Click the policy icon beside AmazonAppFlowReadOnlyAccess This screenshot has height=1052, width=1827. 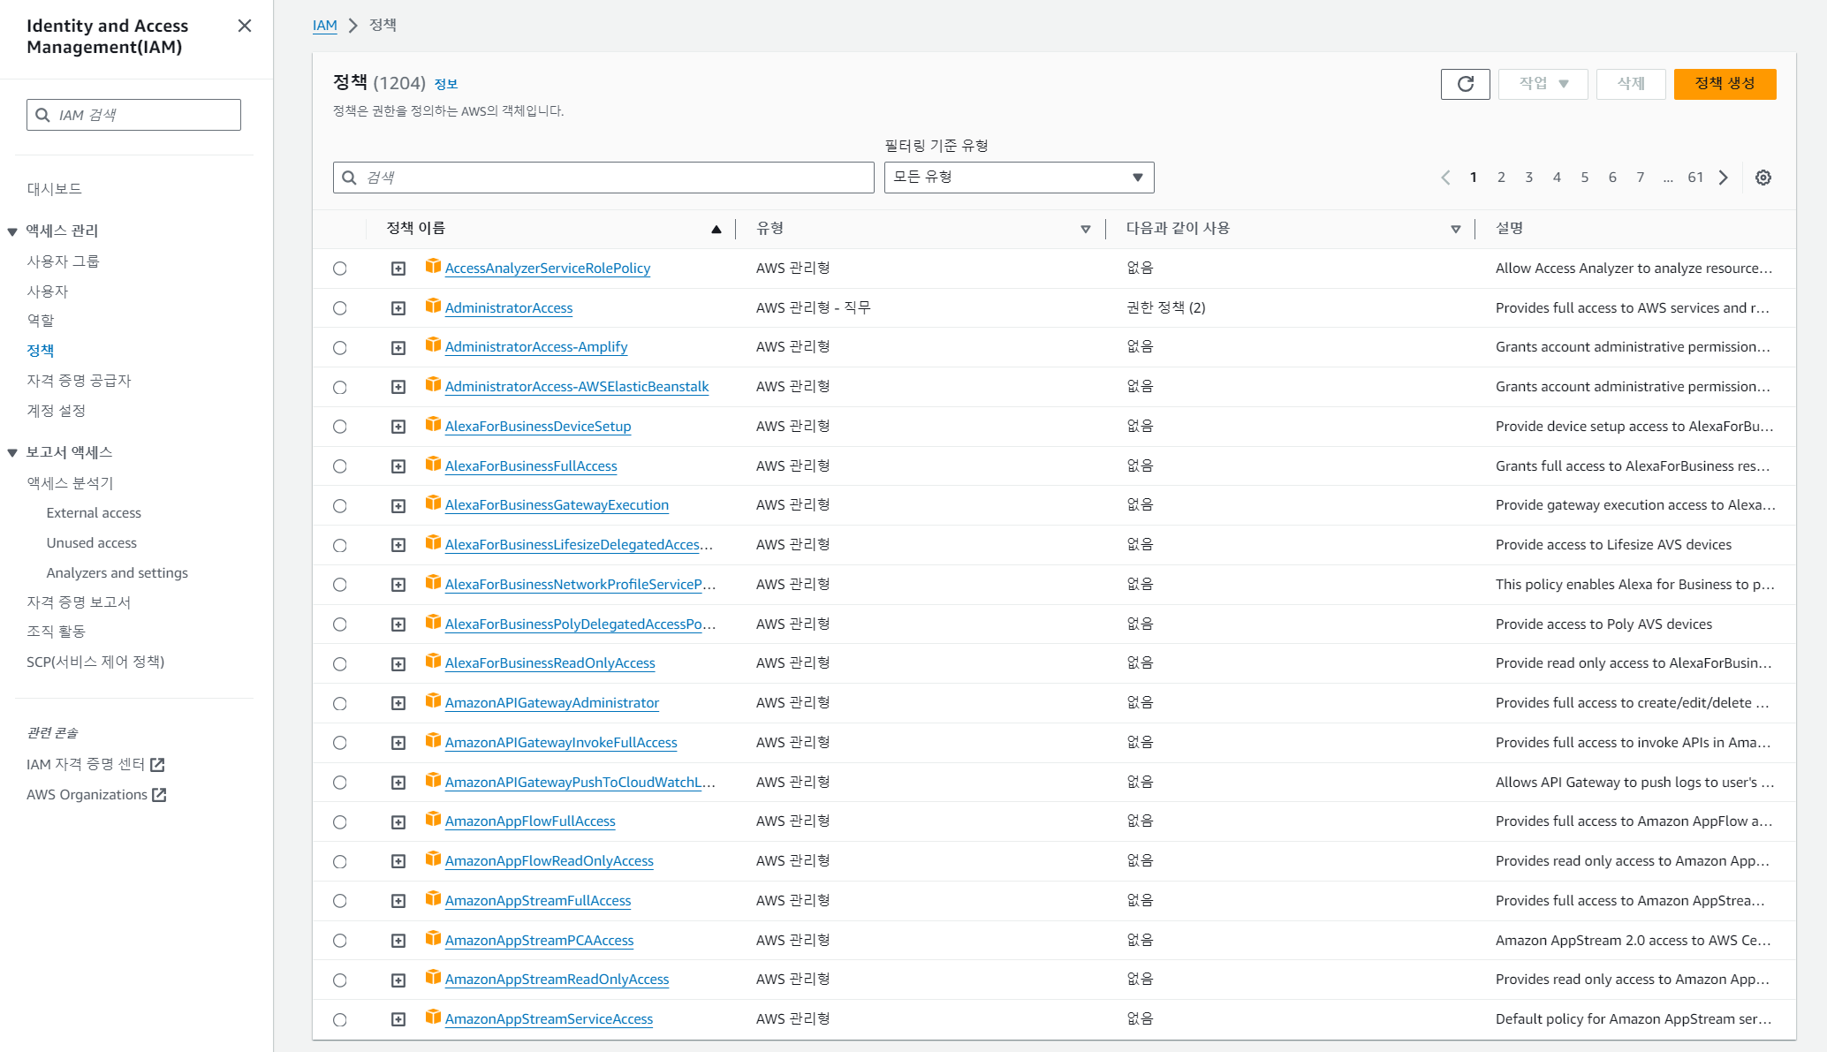click(433, 859)
